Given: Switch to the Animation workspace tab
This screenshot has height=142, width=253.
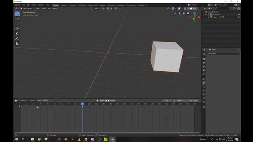Looking at the screenshot, I should 111,5.
